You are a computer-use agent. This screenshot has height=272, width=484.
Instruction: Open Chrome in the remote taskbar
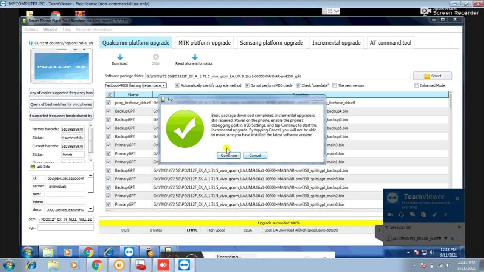(88, 252)
